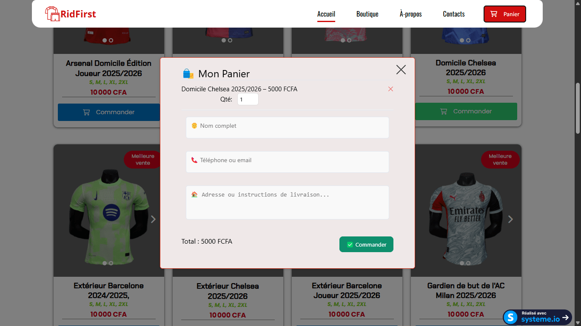581x326 pixels.
Task: Click title Extérieur Barcelone Joueur 2025/2026
Action: point(347,290)
